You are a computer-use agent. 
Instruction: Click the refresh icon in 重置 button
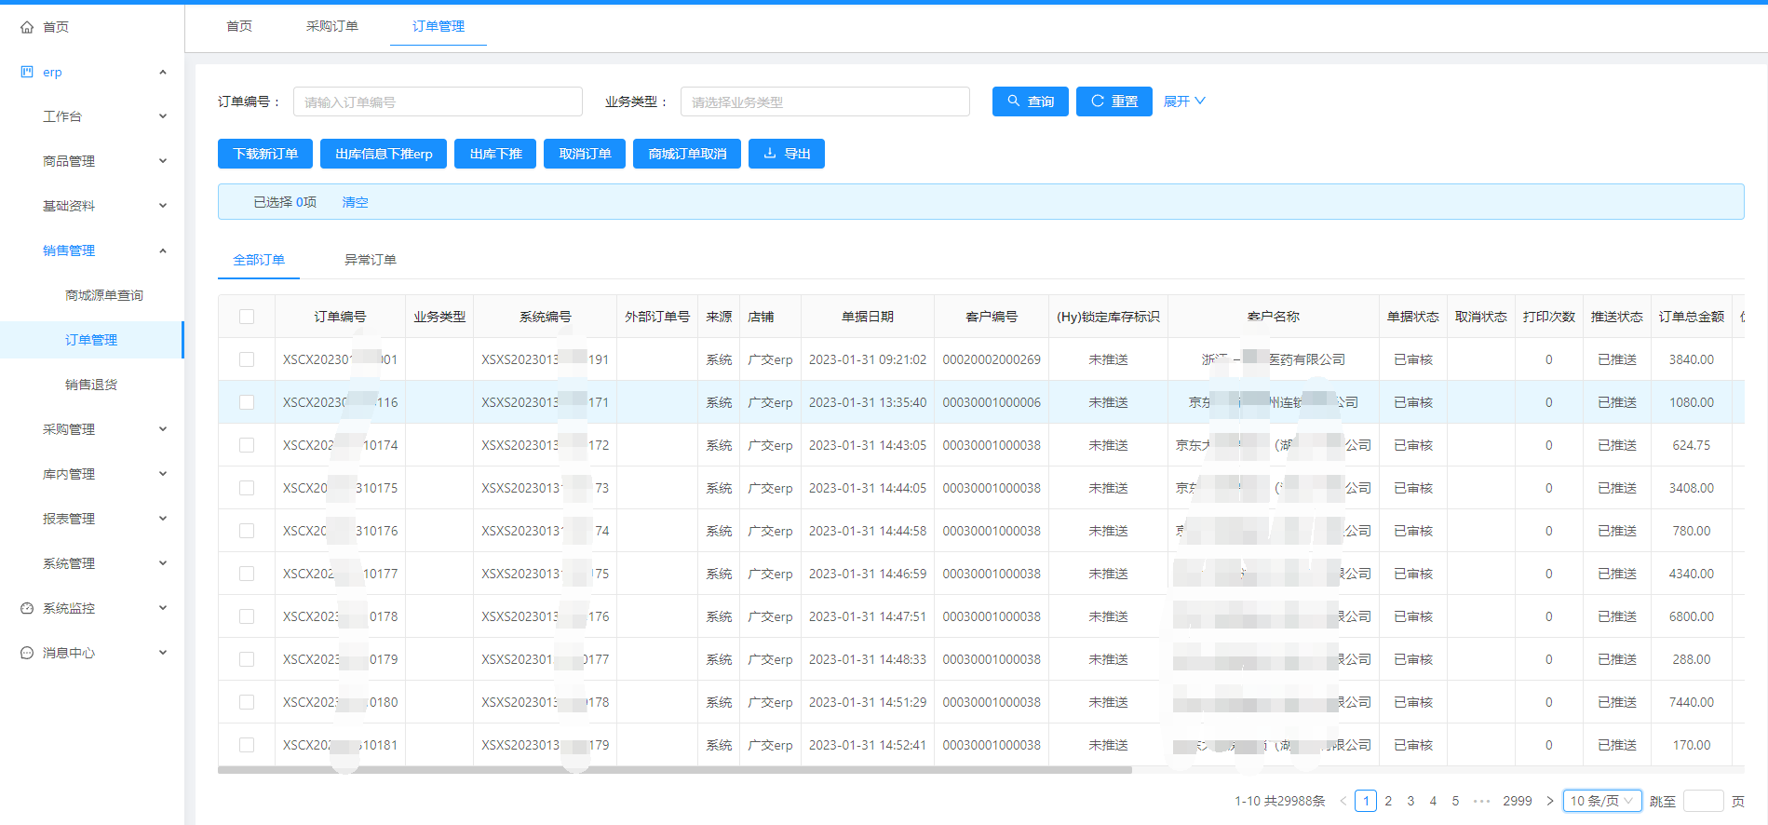(1098, 101)
